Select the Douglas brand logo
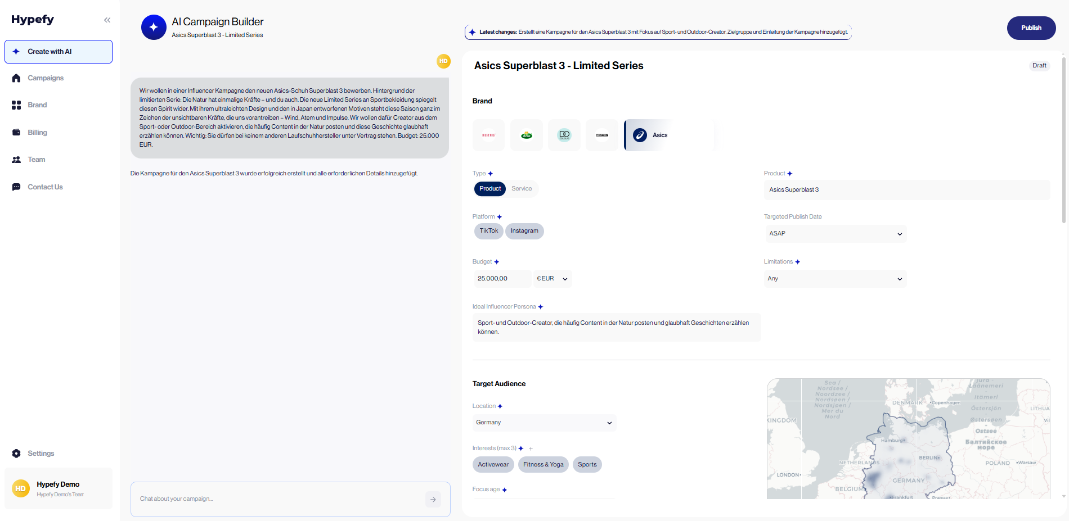This screenshot has height=521, width=1069. [564, 135]
